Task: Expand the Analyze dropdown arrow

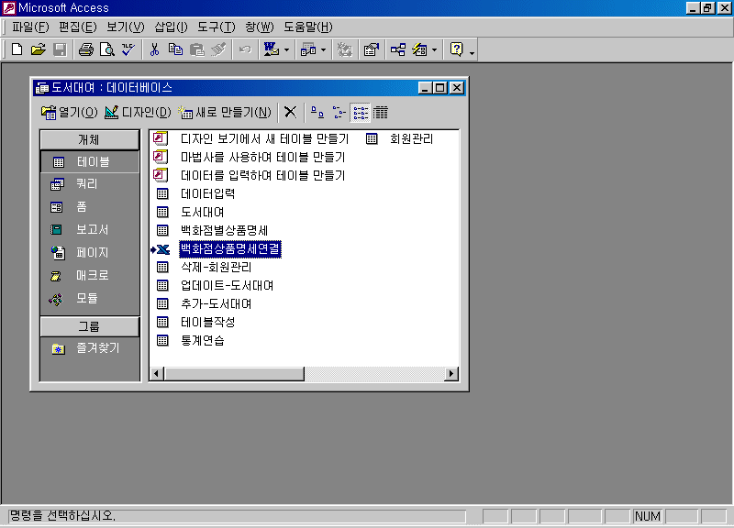Action: tap(323, 49)
